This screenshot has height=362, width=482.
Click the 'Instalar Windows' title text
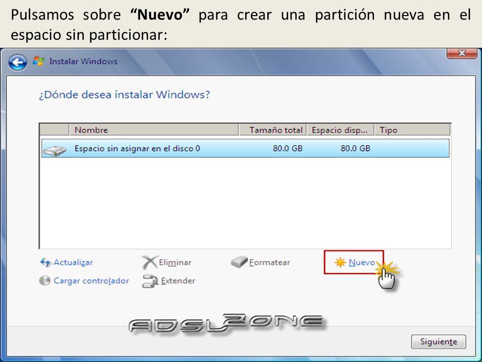tap(83, 61)
